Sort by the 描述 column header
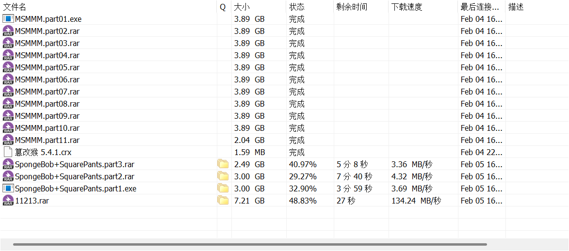This screenshot has width=569, height=251. tap(537, 6)
